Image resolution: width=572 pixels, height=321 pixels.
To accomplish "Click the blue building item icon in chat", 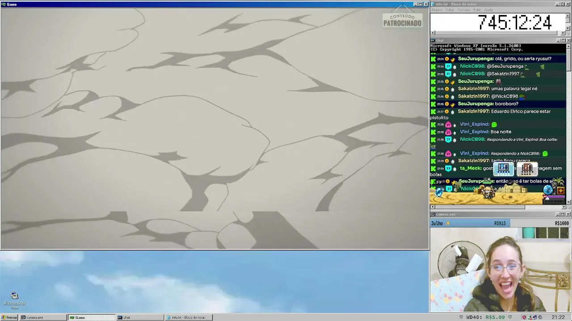I will [x=503, y=169].
